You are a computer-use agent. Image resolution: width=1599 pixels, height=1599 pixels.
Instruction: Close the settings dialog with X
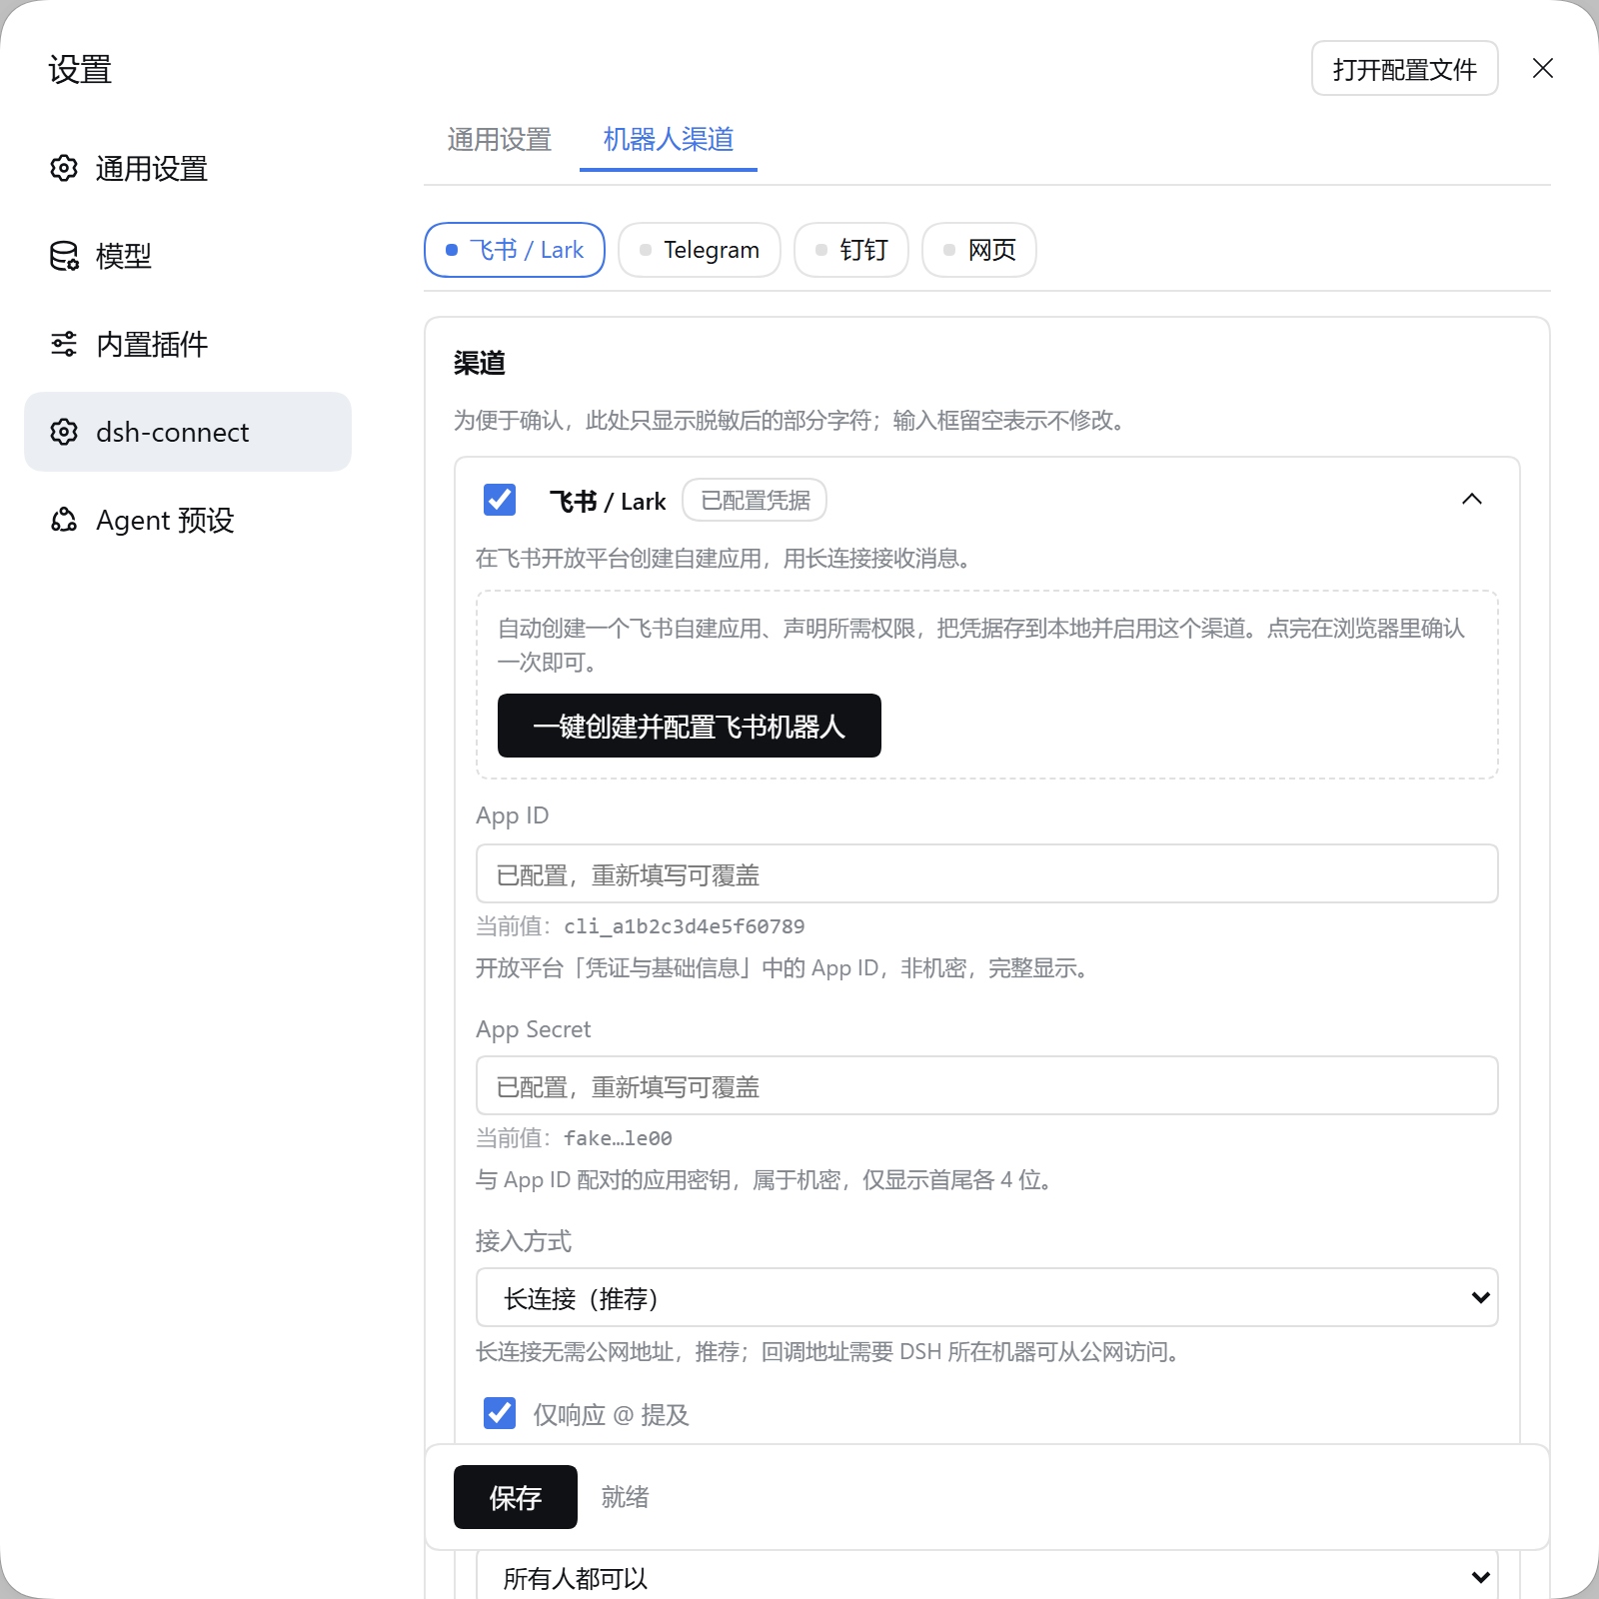coord(1543,68)
